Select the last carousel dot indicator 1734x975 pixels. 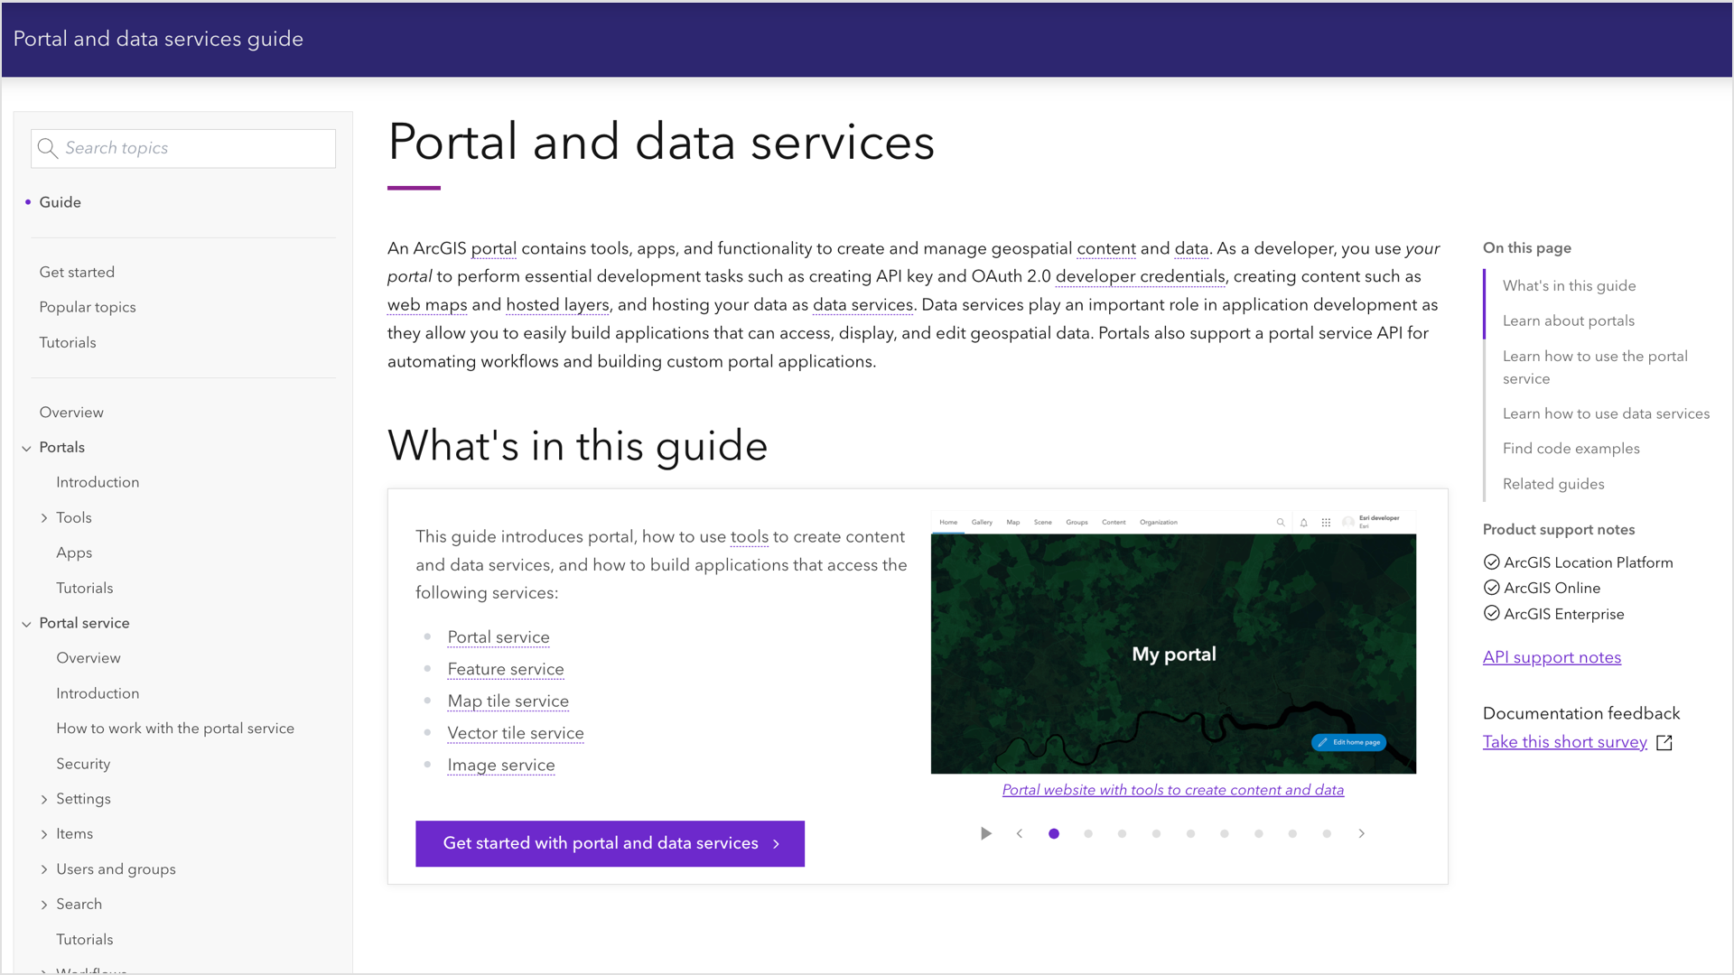coord(1327,833)
